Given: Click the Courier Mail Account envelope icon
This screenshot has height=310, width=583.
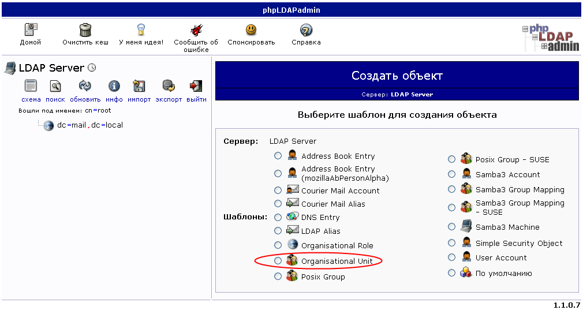Looking at the screenshot, I should (x=293, y=189).
